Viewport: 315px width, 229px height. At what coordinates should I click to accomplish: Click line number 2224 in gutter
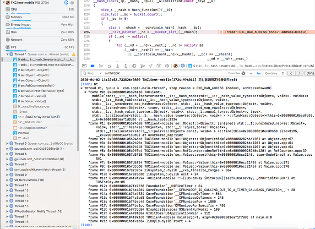point(87,32)
